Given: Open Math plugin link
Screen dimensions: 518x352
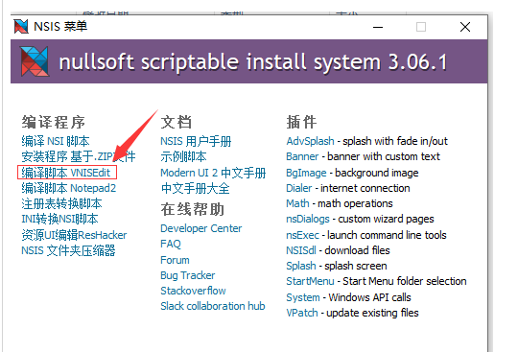Looking at the screenshot, I should click(x=297, y=203).
